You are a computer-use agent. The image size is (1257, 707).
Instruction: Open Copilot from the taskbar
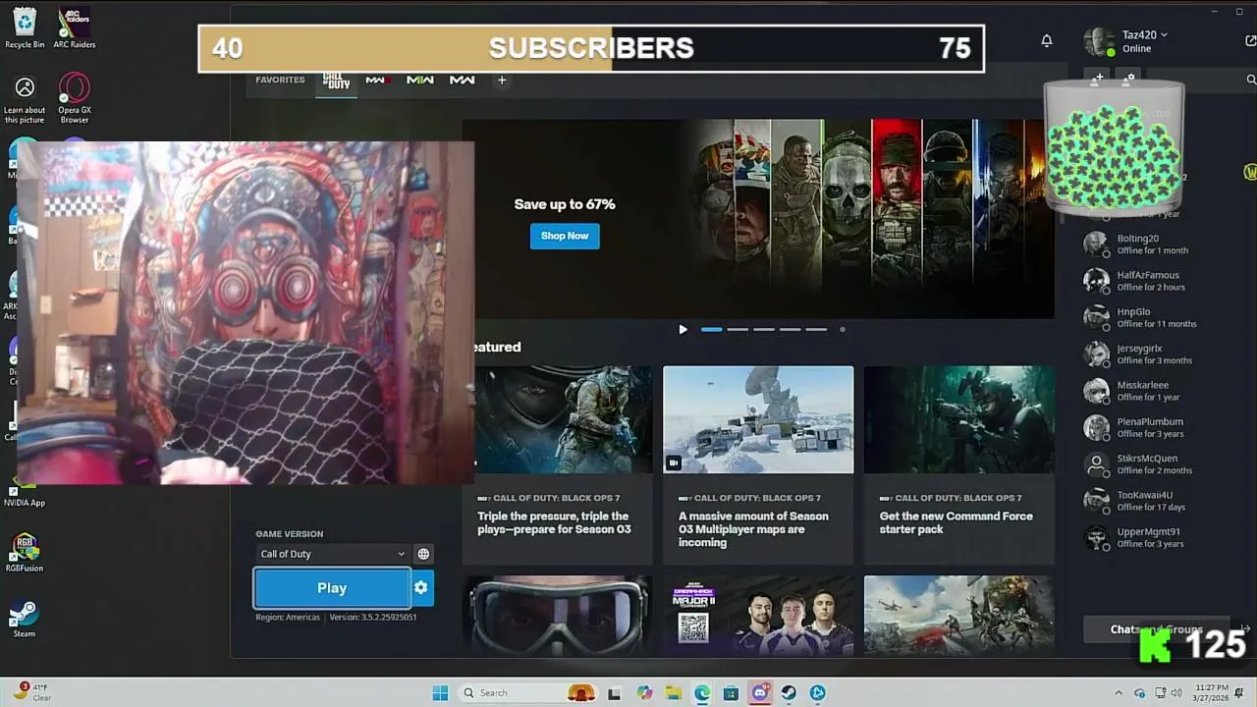click(644, 693)
